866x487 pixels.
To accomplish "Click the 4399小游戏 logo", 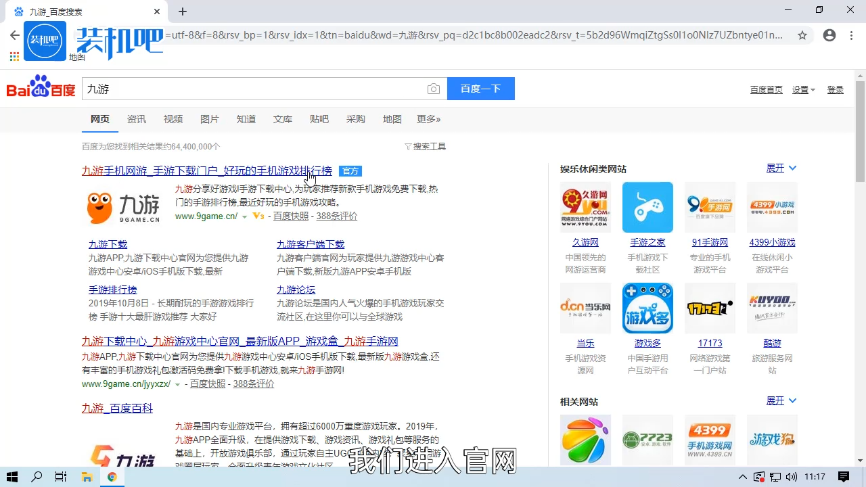I will (x=772, y=206).
